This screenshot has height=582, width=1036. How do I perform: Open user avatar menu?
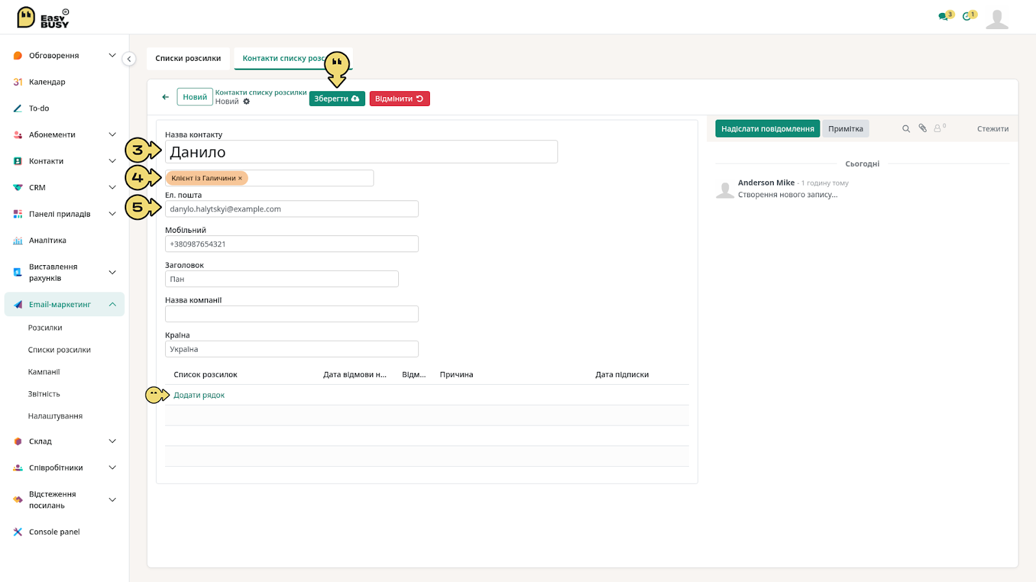[997, 19]
